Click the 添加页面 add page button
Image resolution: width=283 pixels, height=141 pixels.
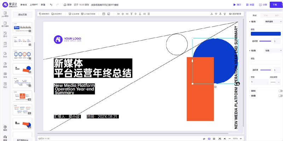pyautogui.click(x=23, y=15)
